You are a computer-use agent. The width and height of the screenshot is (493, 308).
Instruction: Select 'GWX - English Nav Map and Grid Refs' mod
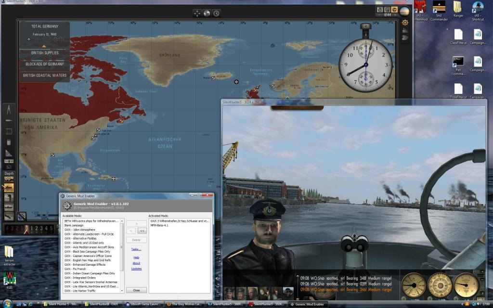click(88, 260)
